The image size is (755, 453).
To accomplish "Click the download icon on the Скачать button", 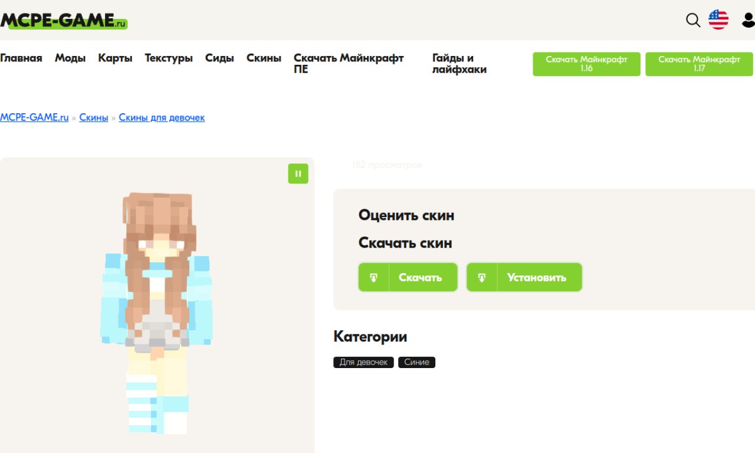I will (x=373, y=277).
